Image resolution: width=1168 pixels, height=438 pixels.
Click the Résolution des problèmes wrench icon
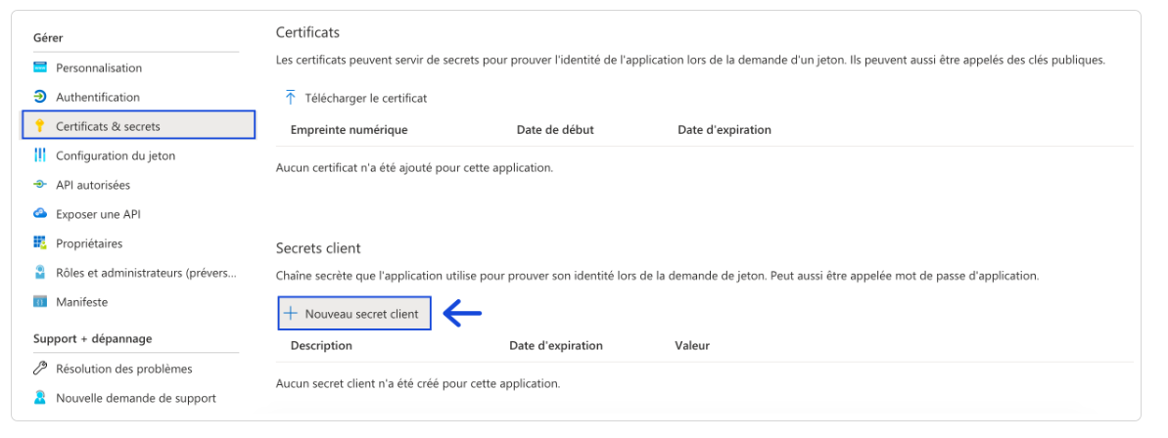pos(40,369)
